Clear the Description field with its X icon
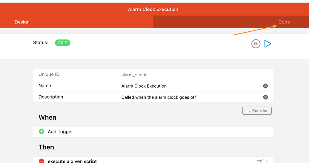 click(265, 97)
